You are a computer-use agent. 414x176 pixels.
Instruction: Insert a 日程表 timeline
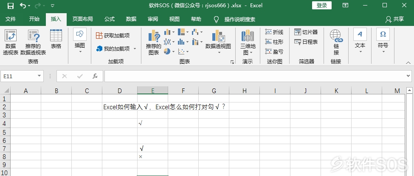[306, 42]
